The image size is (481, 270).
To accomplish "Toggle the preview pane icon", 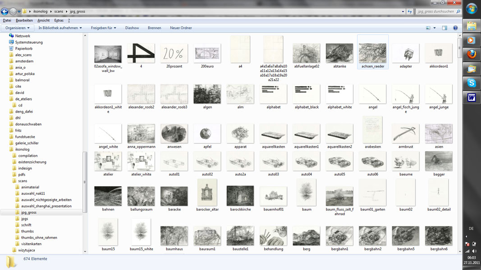I will 444,28.
